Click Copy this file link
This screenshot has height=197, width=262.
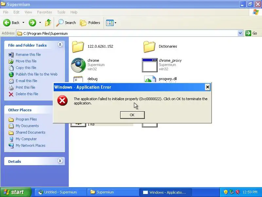[x=26, y=68]
